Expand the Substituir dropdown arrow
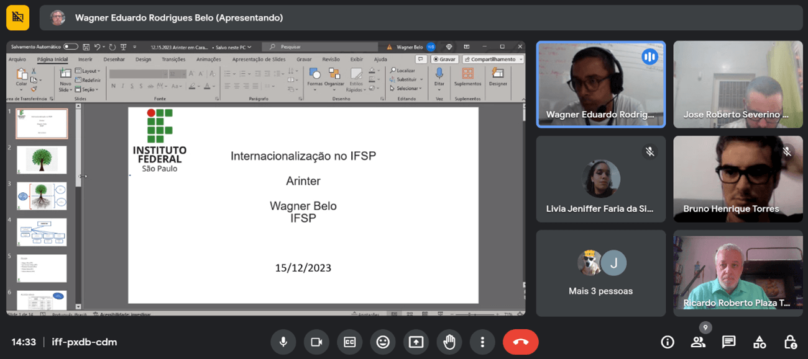808x359 pixels. coord(421,79)
